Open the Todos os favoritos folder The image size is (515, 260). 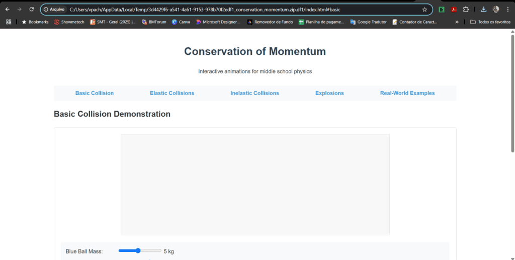(490, 22)
